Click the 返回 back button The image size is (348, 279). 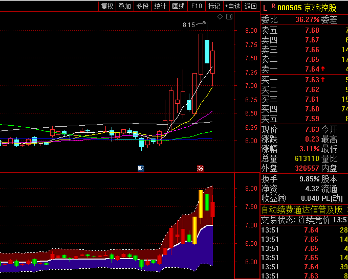click(250, 6)
